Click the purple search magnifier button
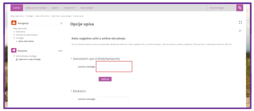 click(x=239, y=8)
